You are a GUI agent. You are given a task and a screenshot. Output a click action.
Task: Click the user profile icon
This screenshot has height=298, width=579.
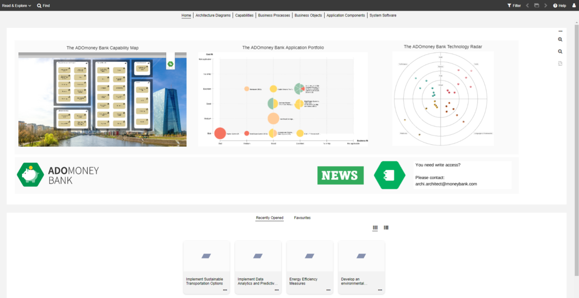pos(574,5)
